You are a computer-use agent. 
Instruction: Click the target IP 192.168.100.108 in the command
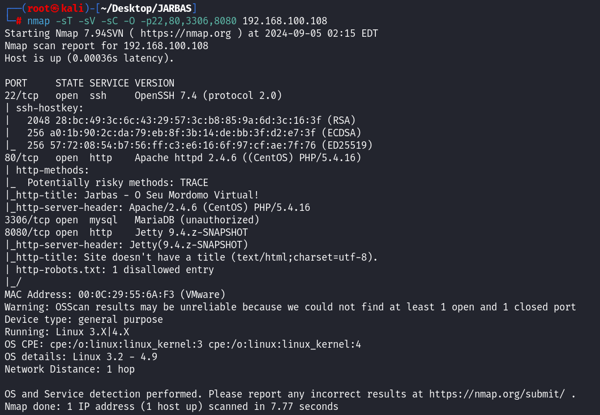pos(285,21)
